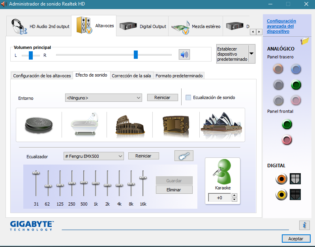Open Configuración de los altavoces tab
Viewport: 315px width, 247px height.
[x=42, y=76]
